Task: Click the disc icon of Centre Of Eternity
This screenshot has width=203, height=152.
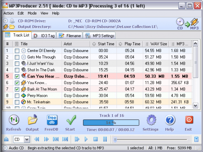Action: tap(24, 51)
